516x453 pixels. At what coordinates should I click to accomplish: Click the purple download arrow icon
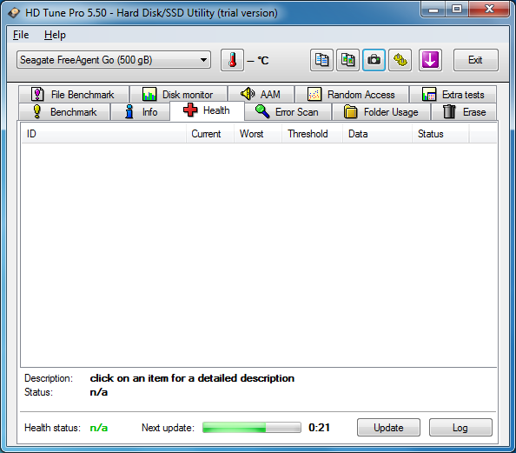point(430,60)
